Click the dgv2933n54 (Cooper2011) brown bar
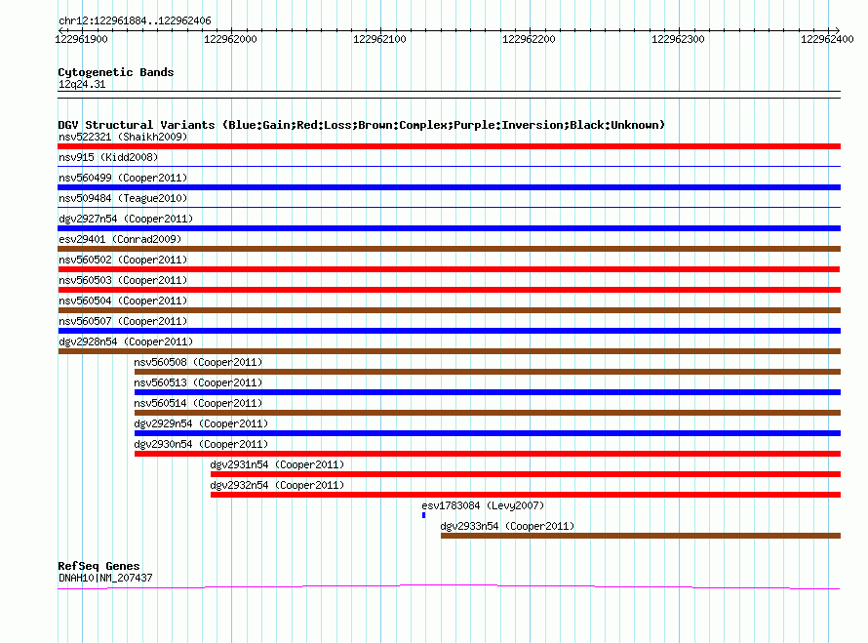The image size is (868, 643). tap(641, 536)
